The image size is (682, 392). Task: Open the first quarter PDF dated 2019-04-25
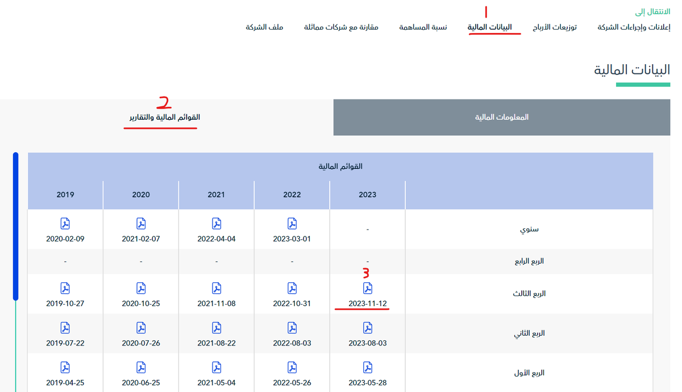65,368
